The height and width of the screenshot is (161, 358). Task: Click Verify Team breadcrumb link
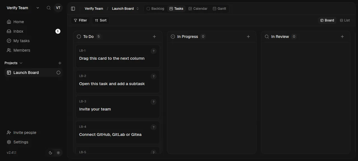(x=94, y=9)
